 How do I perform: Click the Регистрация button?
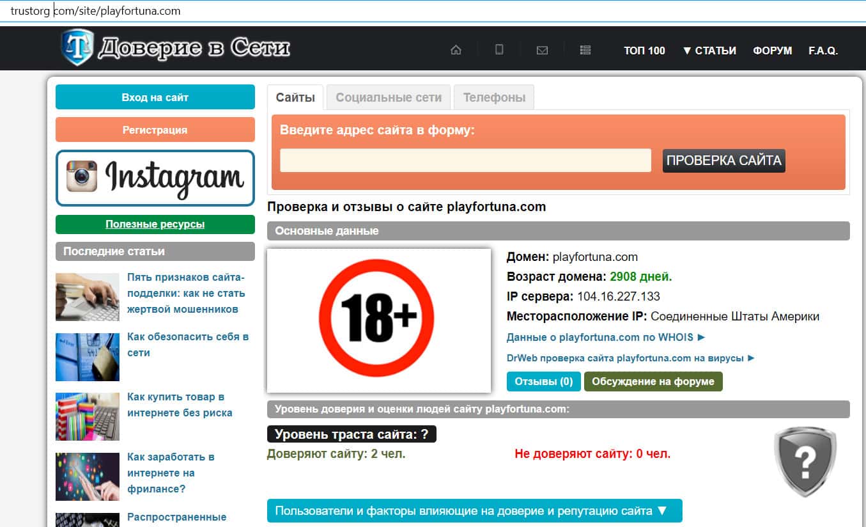pyautogui.click(x=155, y=130)
